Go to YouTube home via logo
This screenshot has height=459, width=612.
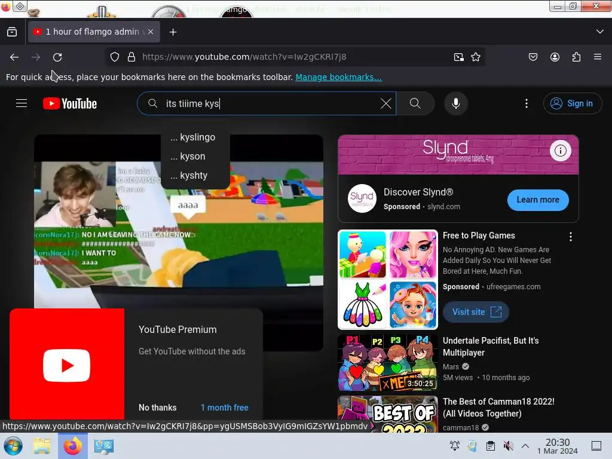pyautogui.click(x=70, y=103)
